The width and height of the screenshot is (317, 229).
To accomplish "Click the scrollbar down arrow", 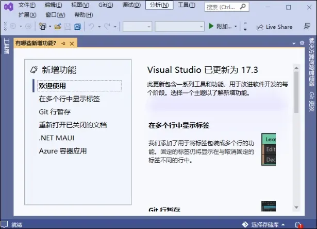I will (296, 207).
